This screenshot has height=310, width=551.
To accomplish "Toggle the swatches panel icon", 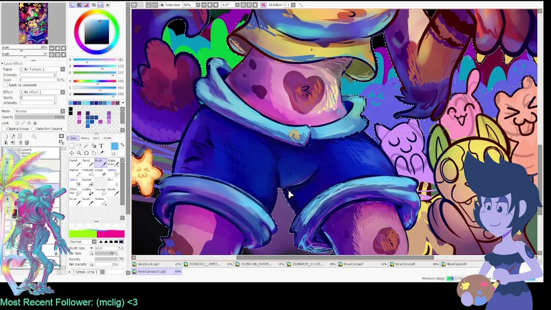I will pos(100,5).
